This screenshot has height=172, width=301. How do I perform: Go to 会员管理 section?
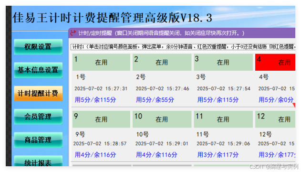38,117
